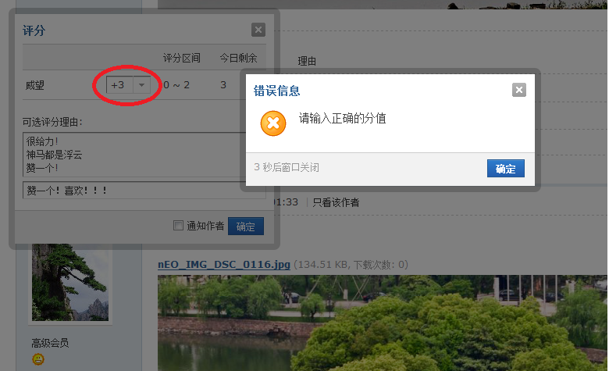Click the 评分 dialog title heading

(x=34, y=31)
